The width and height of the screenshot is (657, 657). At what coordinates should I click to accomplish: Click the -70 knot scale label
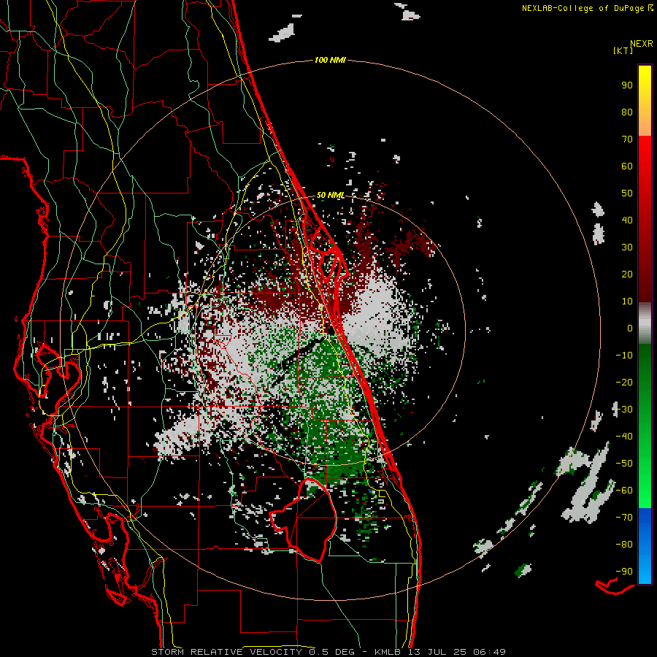coord(624,518)
